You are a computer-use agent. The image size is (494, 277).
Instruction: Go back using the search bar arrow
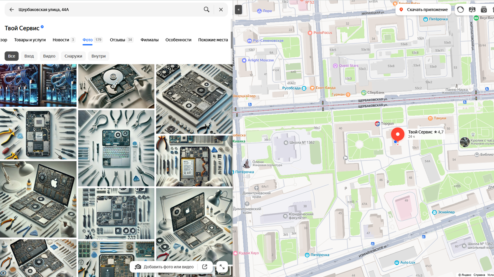(x=12, y=9)
